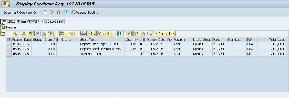289x98 pixels.
Task: Open Personal Setting
Action: coord(85,12)
